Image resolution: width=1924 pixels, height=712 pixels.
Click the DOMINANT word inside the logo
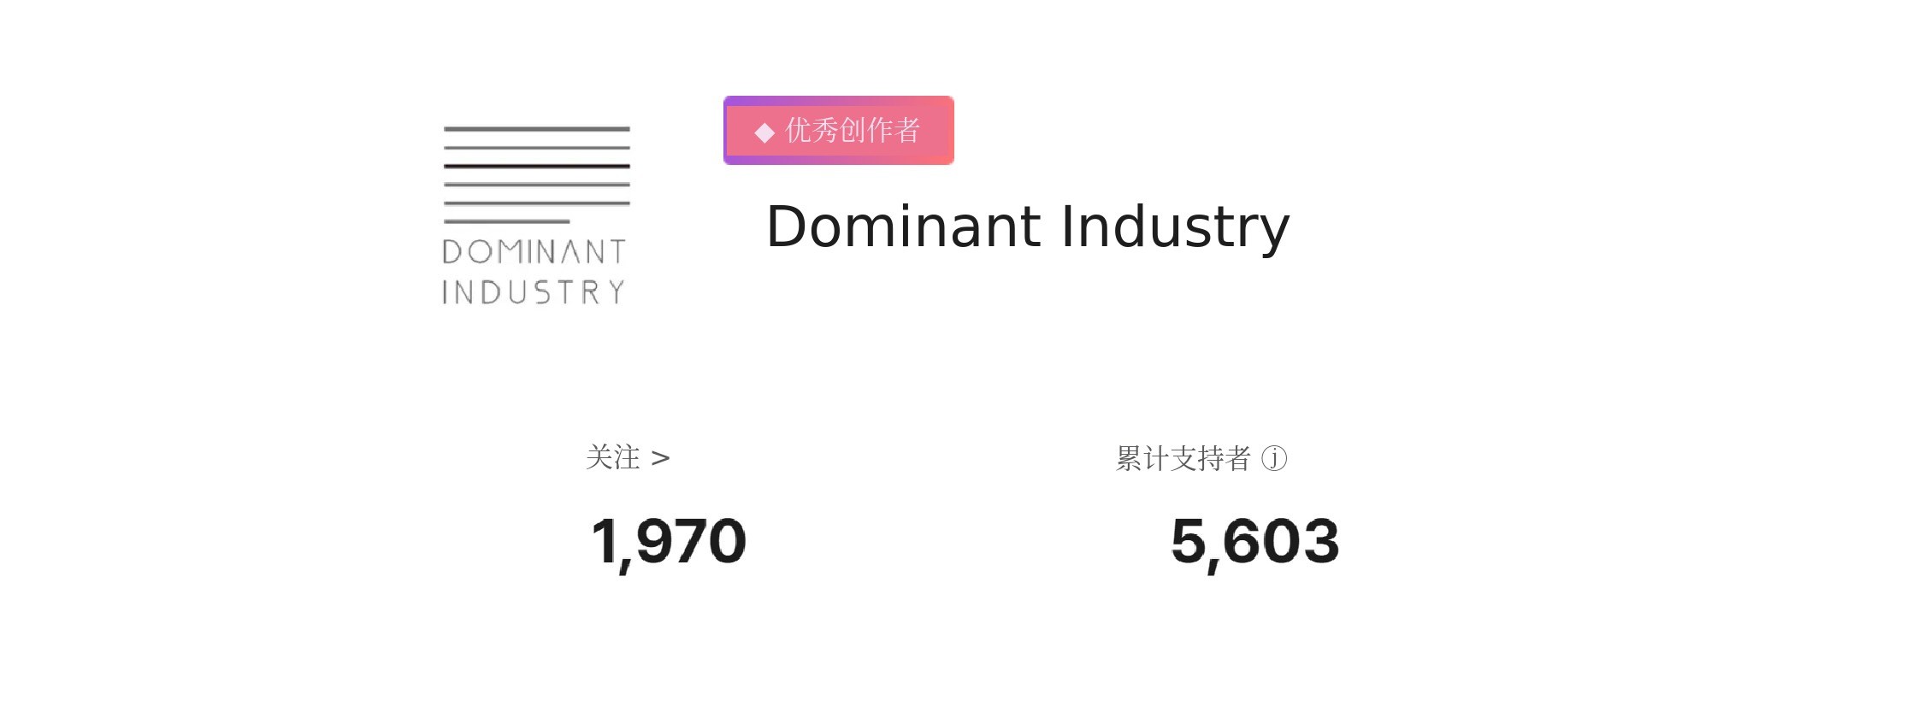(534, 252)
